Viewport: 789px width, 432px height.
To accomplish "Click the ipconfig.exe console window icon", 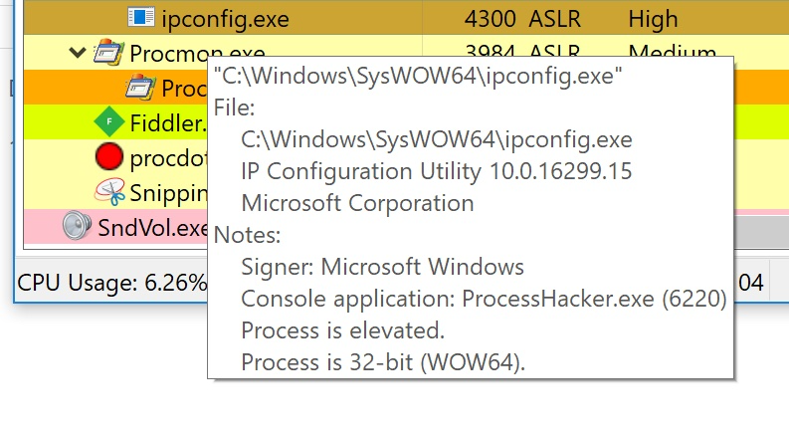I will 141,17.
